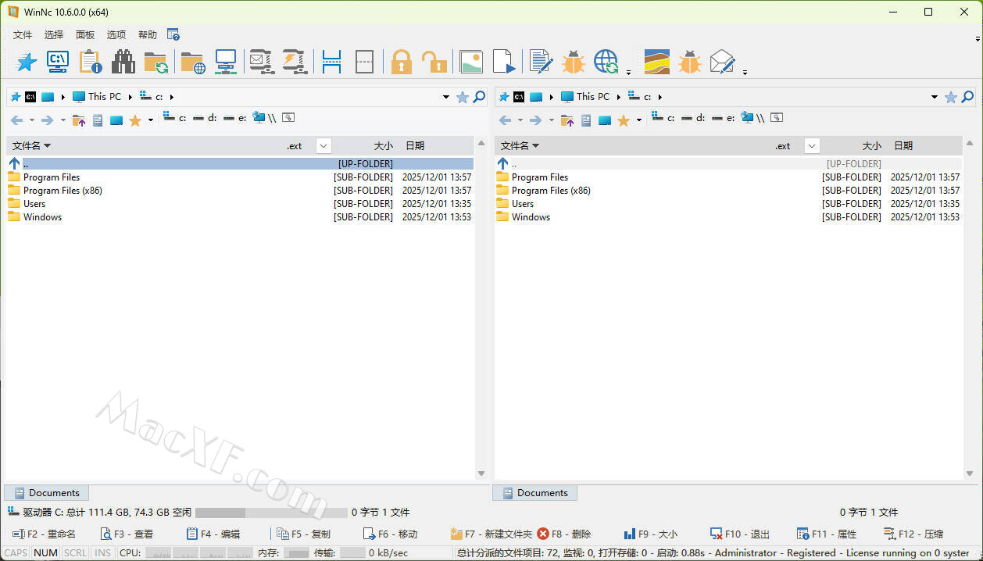The image size is (983, 561).
Task: Click the orange closed padlock encrypt icon
Action: [x=402, y=62]
